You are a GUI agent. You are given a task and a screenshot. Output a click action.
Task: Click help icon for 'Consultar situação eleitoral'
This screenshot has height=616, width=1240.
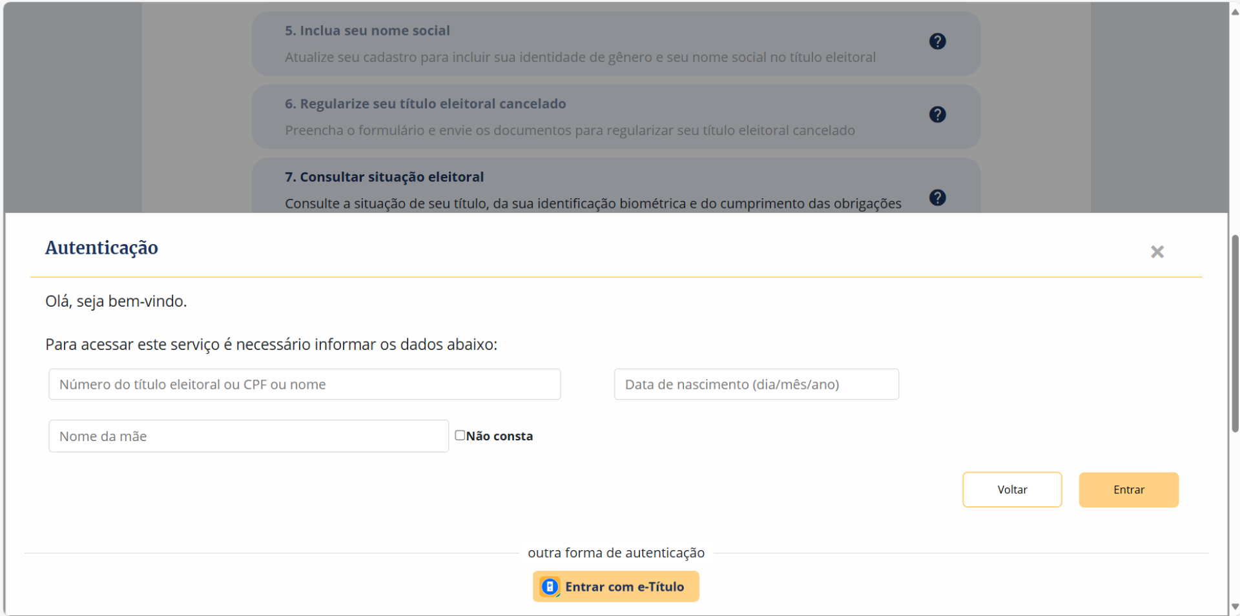tap(937, 198)
